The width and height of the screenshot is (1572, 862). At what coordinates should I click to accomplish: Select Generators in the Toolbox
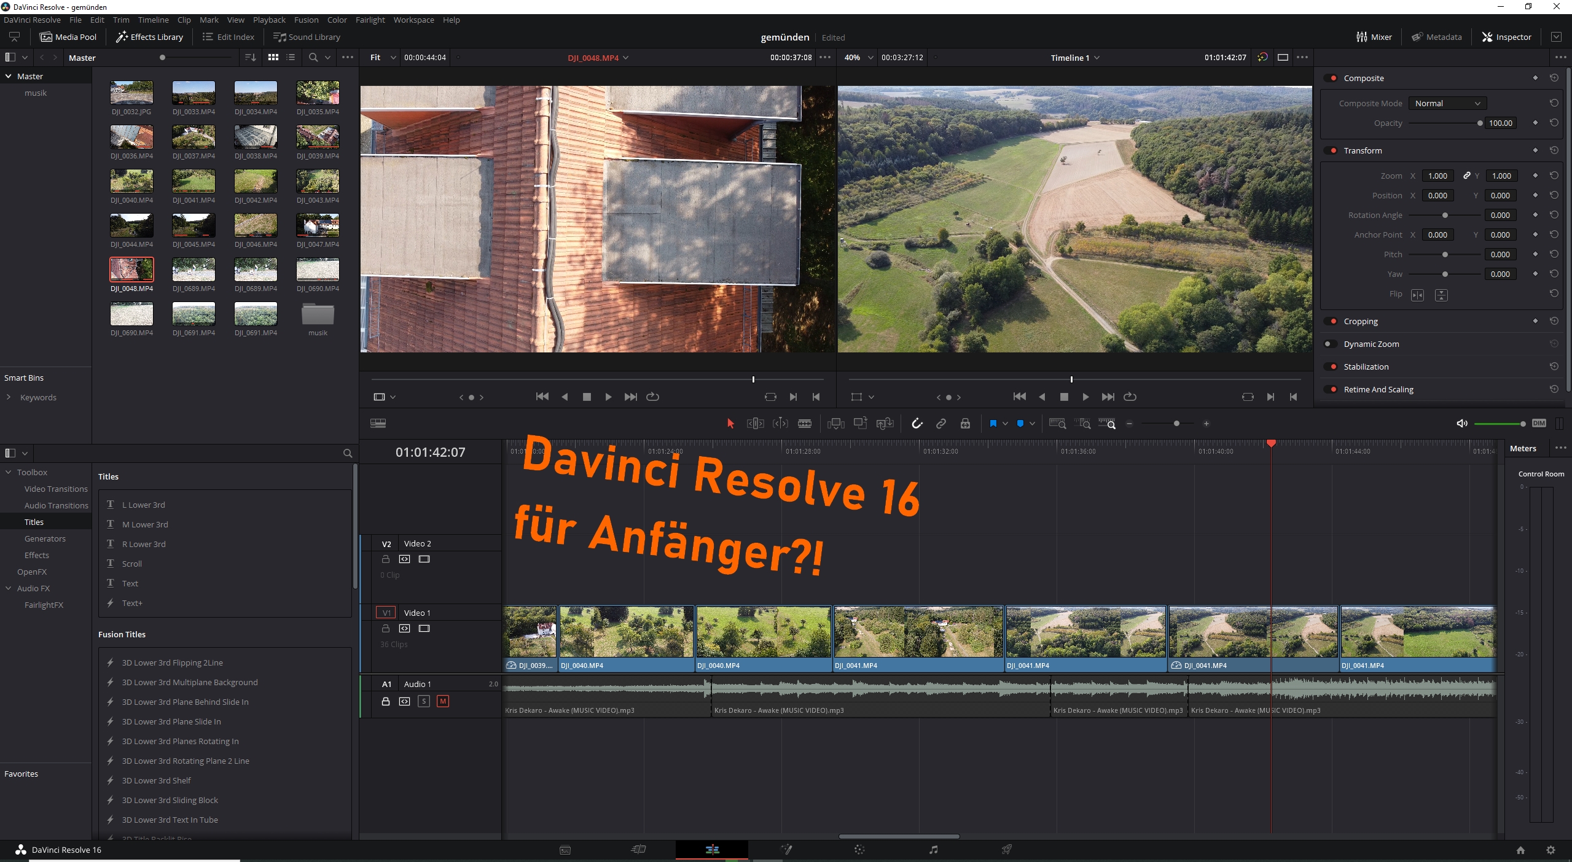(x=45, y=538)
